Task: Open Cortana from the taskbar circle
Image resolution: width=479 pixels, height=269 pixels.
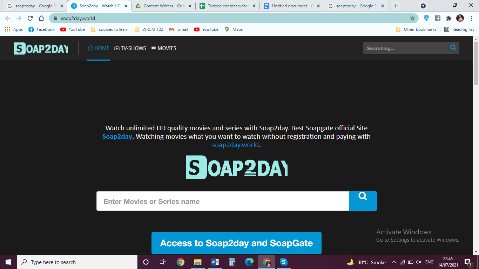Action: click(146, 262)
